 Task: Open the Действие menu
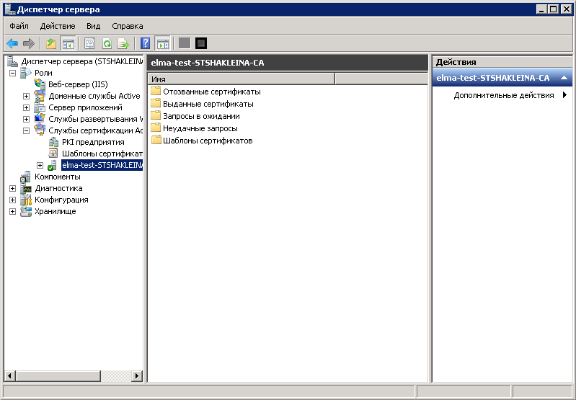(x=57, y=26)
